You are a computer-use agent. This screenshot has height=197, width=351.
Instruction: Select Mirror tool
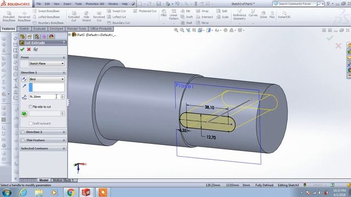tap(202, 23)
